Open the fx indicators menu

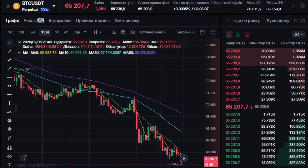(x=114, y=32)
